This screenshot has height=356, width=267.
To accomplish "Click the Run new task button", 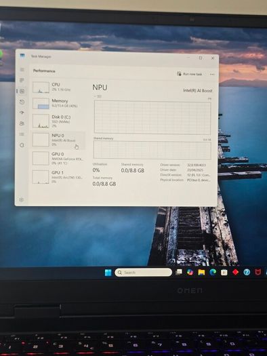I will 190,74.
